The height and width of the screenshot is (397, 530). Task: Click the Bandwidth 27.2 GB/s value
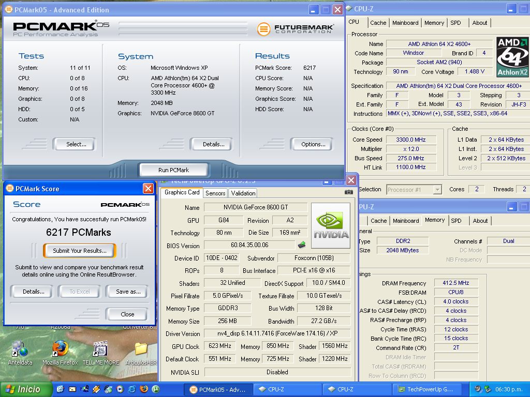[323, 321]
